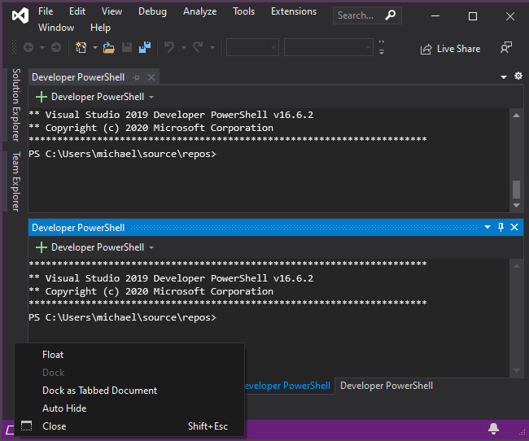Open the Edit menu
The width and height of the screenshot is (529, 441).
coord(77,11)
